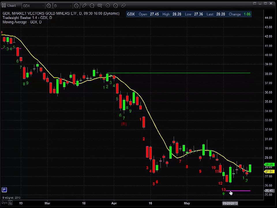Click the 'Mar' label on the time axis
The image size is (277, 208).
click(47, 203)
